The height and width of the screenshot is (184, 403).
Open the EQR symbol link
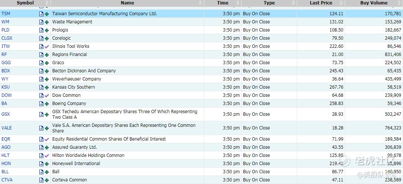click(x=6, y=139)
